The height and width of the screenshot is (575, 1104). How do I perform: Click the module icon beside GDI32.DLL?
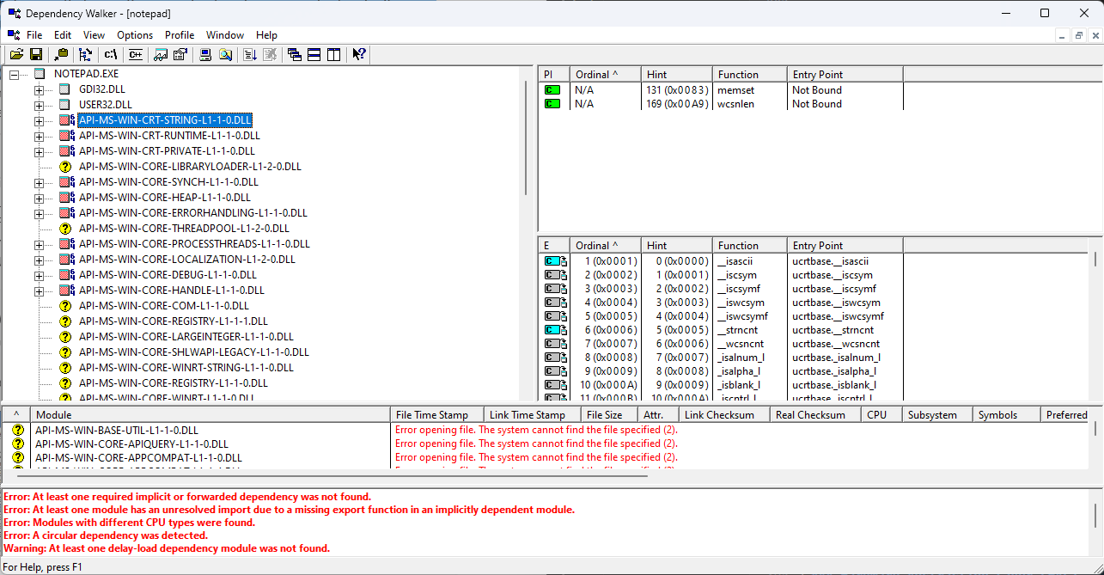(64, 89)
